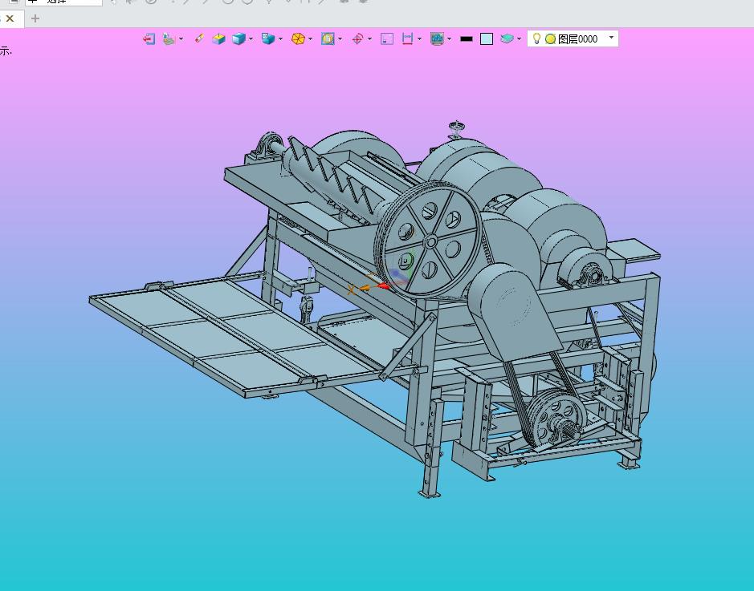754x591 pixels.
Task: Expand dropdown arrow next to view-orientation cube
Action: [x=280, y=38]
